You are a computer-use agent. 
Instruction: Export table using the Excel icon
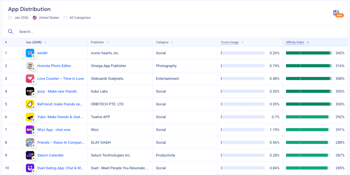pyautogui.click(x=337, y=13)
